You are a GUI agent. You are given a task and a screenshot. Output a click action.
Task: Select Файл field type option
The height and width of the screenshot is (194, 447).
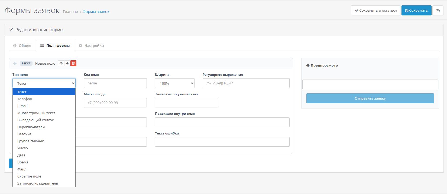point(44,169)
